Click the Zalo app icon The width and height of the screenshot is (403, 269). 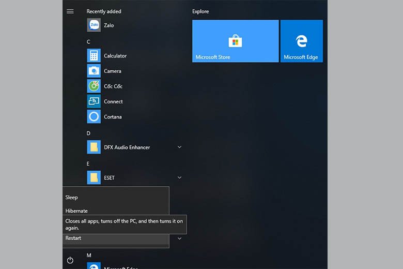click(94, 25)
